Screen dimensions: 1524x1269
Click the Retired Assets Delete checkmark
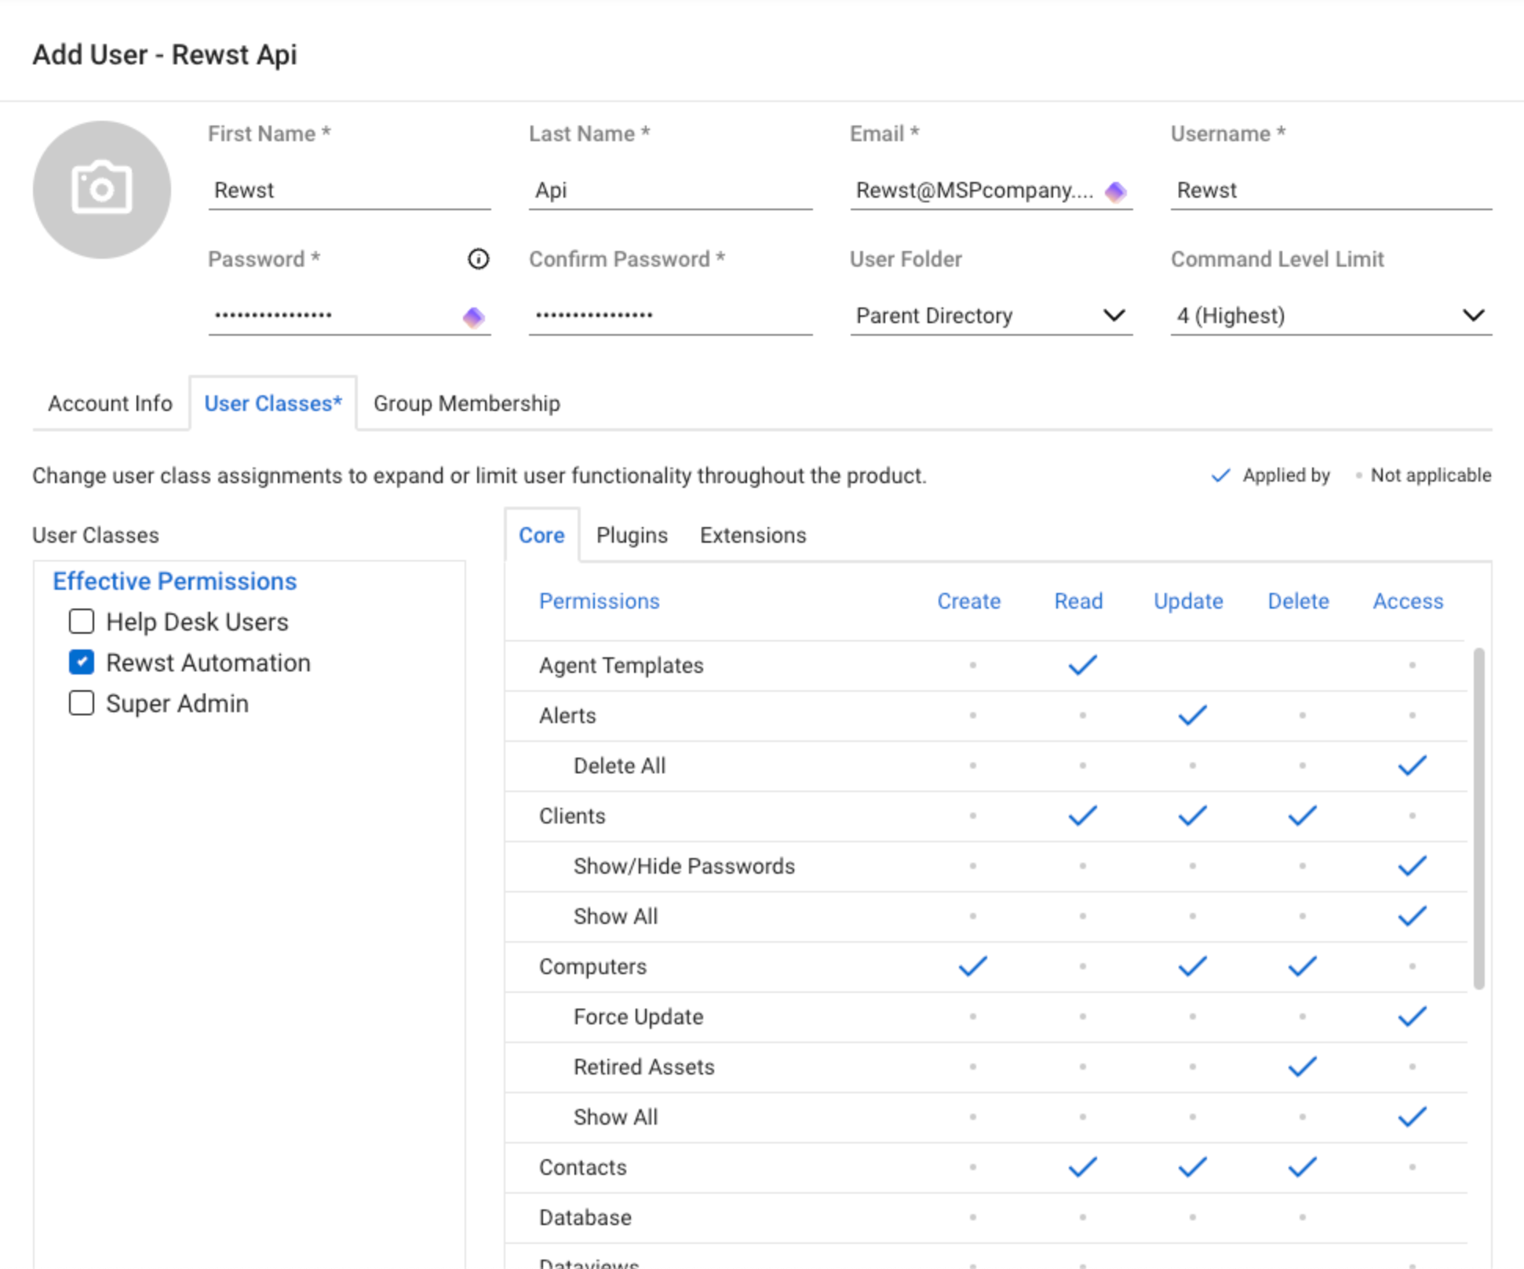click(1302, 1067)
